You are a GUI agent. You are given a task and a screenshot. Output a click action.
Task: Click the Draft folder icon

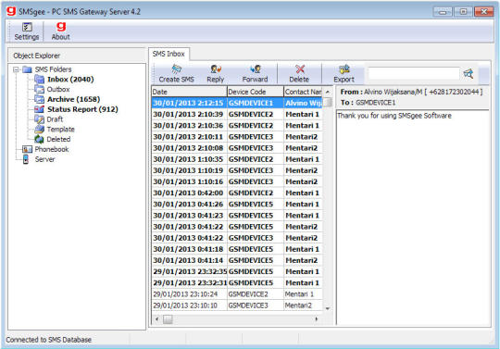(39, 119)
